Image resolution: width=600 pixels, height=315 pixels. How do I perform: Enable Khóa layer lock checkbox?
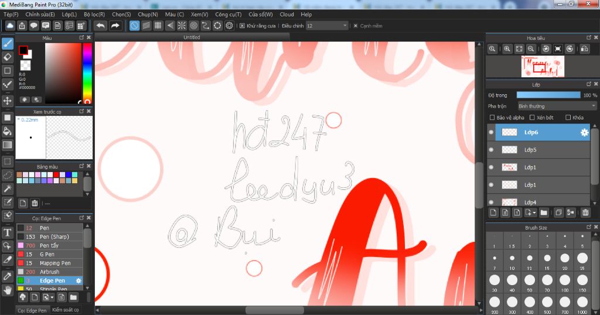(568, 117)
